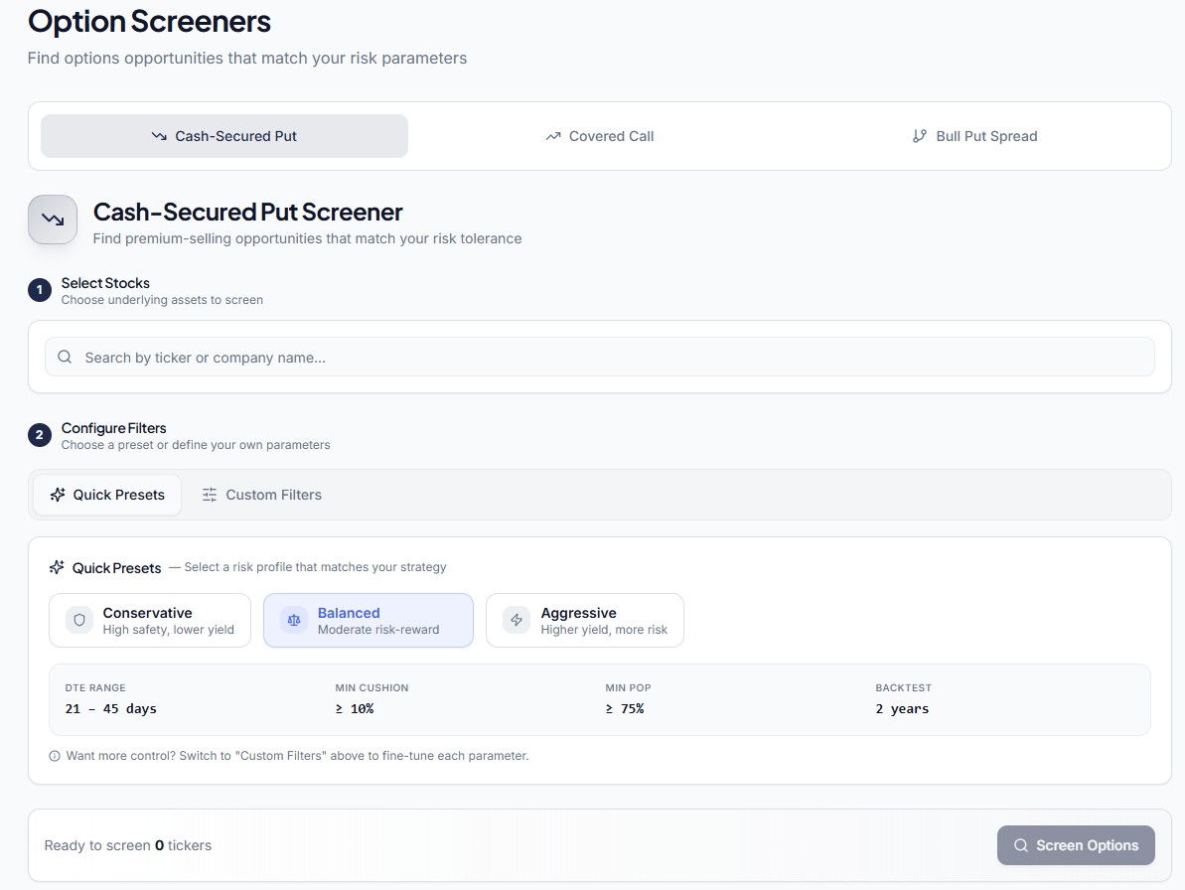Image resolution: width=1185 pixels, height=890 pixels.
Task: Select the Cash-Secured Put tab
Action: [x=224, y=136]
